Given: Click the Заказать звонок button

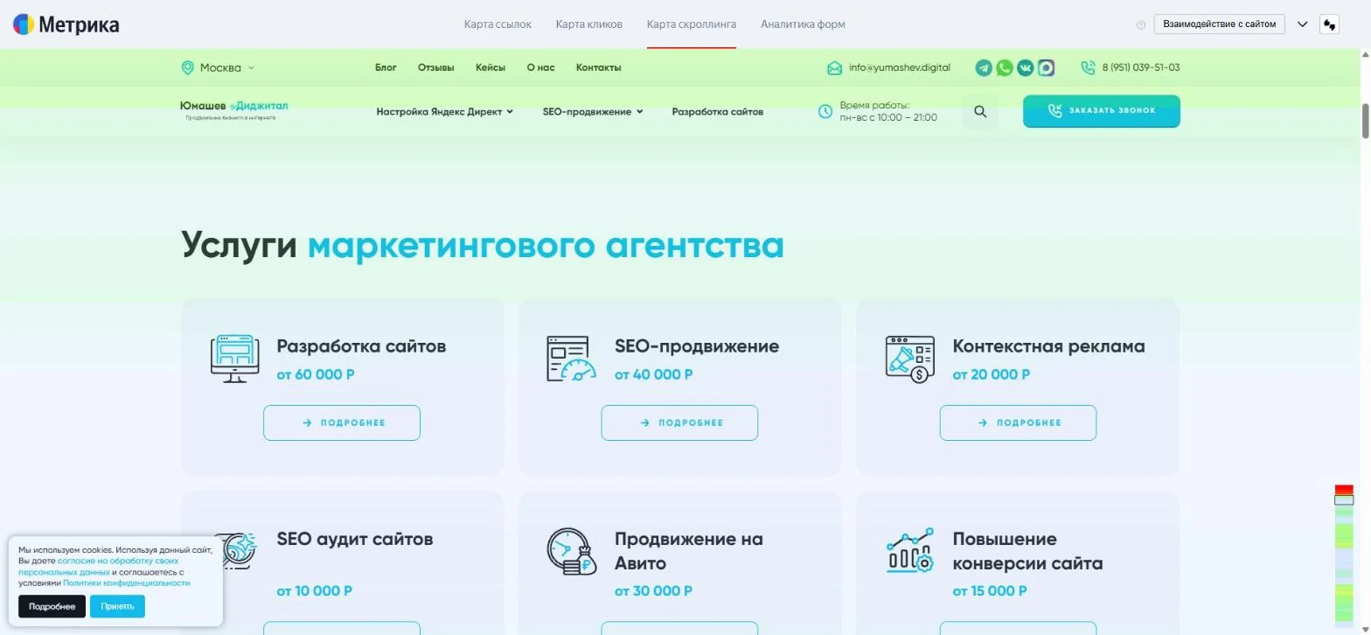Looking at the screenshot, I should point(1102,111).
